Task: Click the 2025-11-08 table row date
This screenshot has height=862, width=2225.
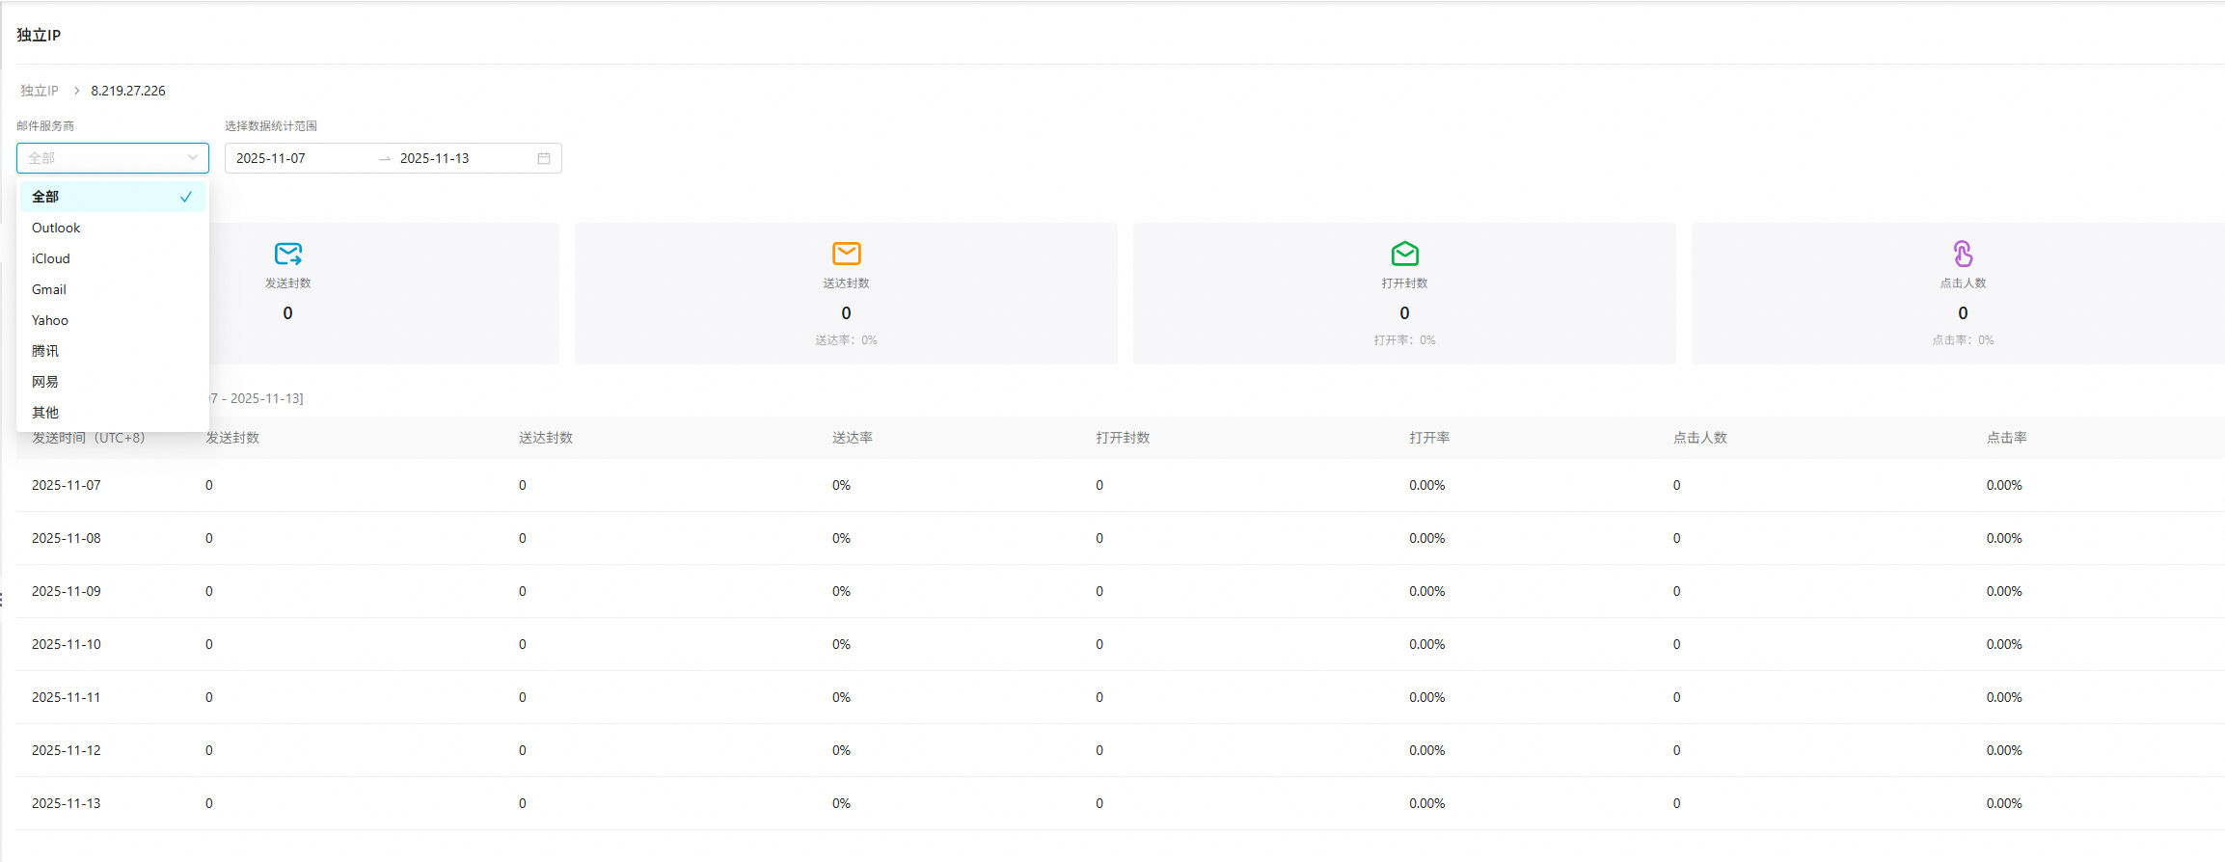Action: tap(67, 538)
